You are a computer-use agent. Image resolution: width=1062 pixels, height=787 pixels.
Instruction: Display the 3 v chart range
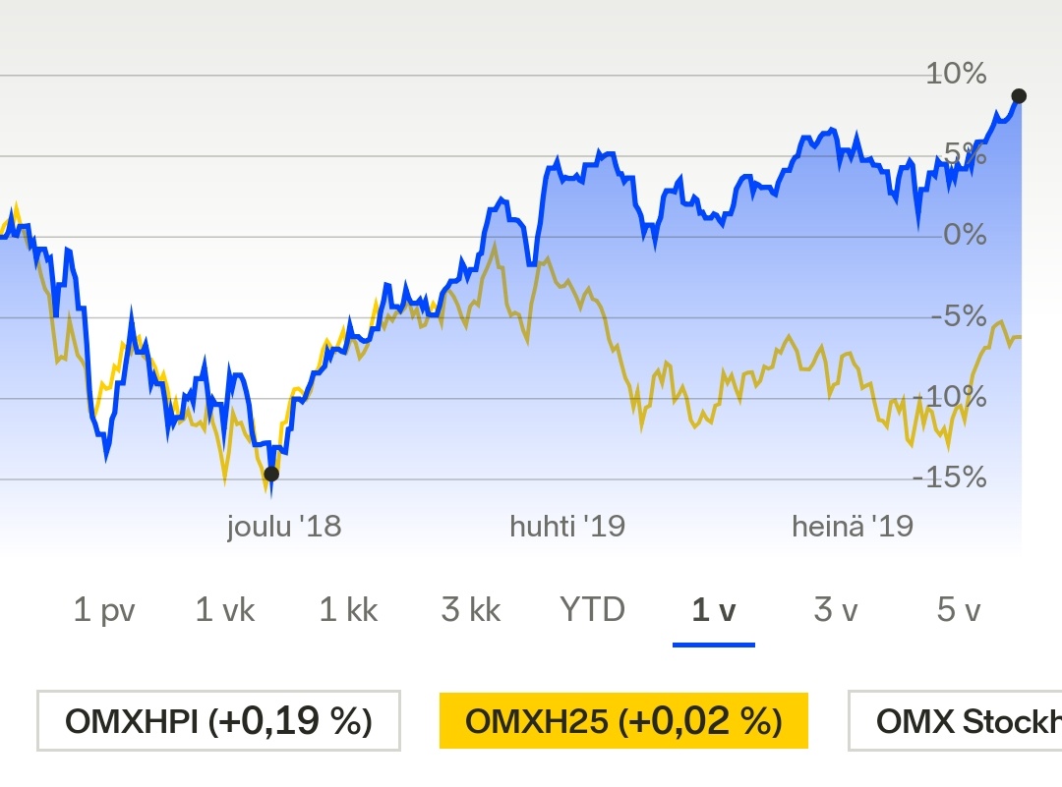coord(836,610)
